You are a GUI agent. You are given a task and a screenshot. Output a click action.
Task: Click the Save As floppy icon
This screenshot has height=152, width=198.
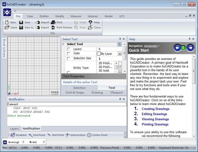coord(21,28)
